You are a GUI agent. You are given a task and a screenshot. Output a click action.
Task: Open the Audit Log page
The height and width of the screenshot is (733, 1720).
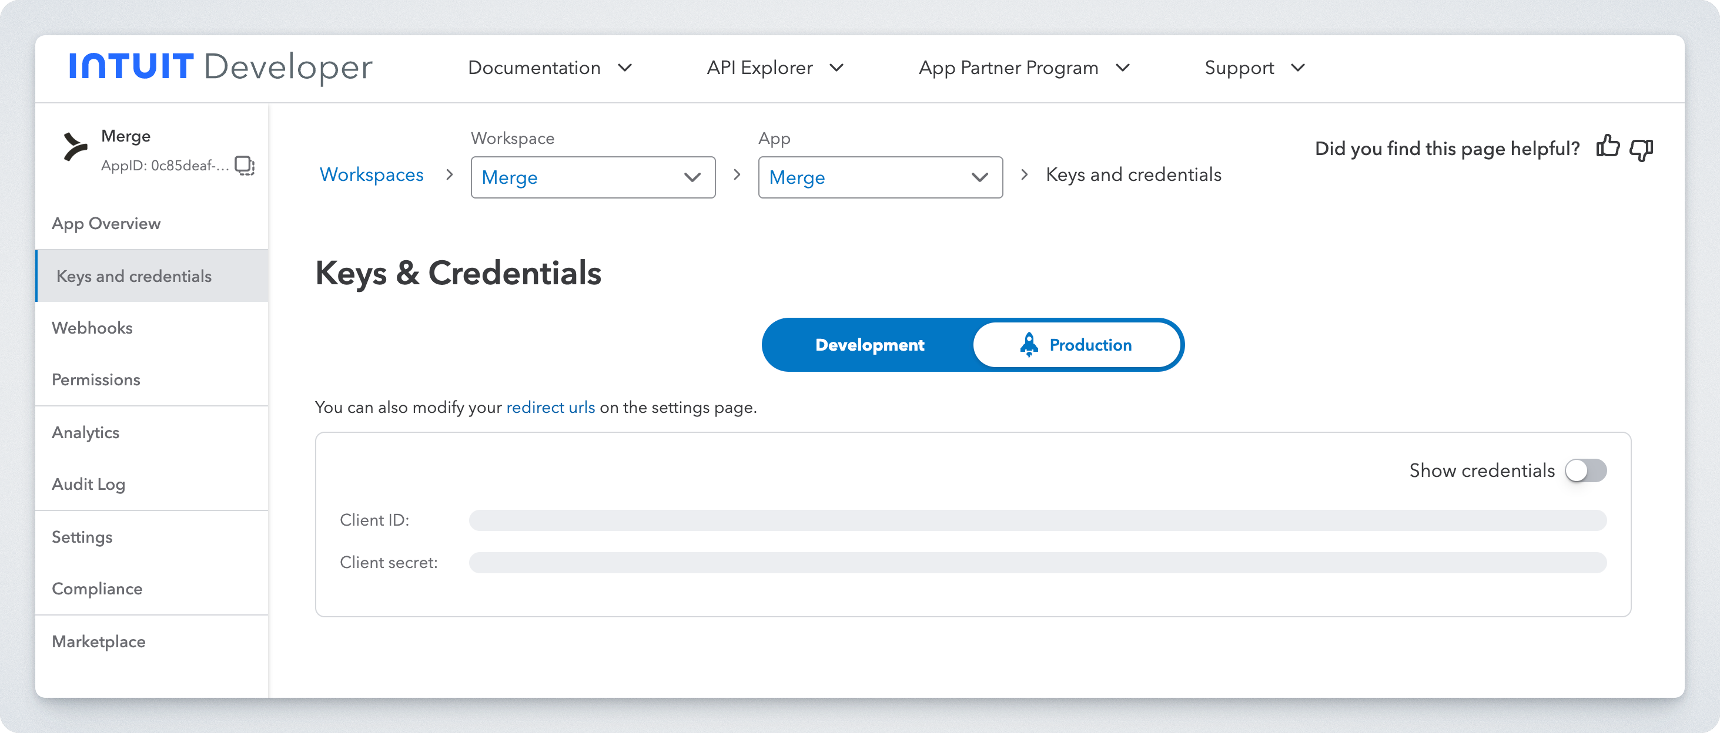click(x=89, y=484)
